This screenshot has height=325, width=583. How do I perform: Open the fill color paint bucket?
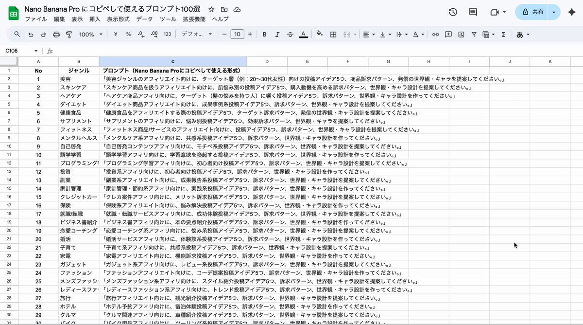pos(319,35)
